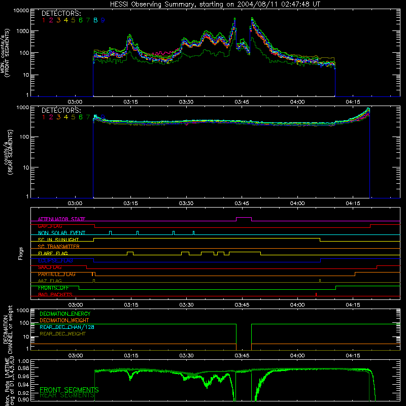Click the HESSI Observing Summary title text
406x406 pixels.
coord(215,4)
